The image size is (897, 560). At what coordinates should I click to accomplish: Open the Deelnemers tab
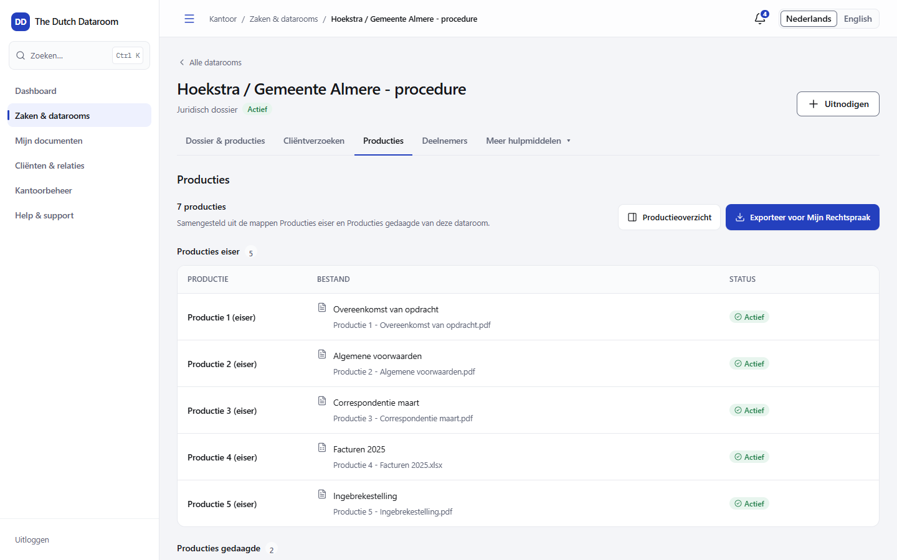pyautogui.click(x=445, y=141)
